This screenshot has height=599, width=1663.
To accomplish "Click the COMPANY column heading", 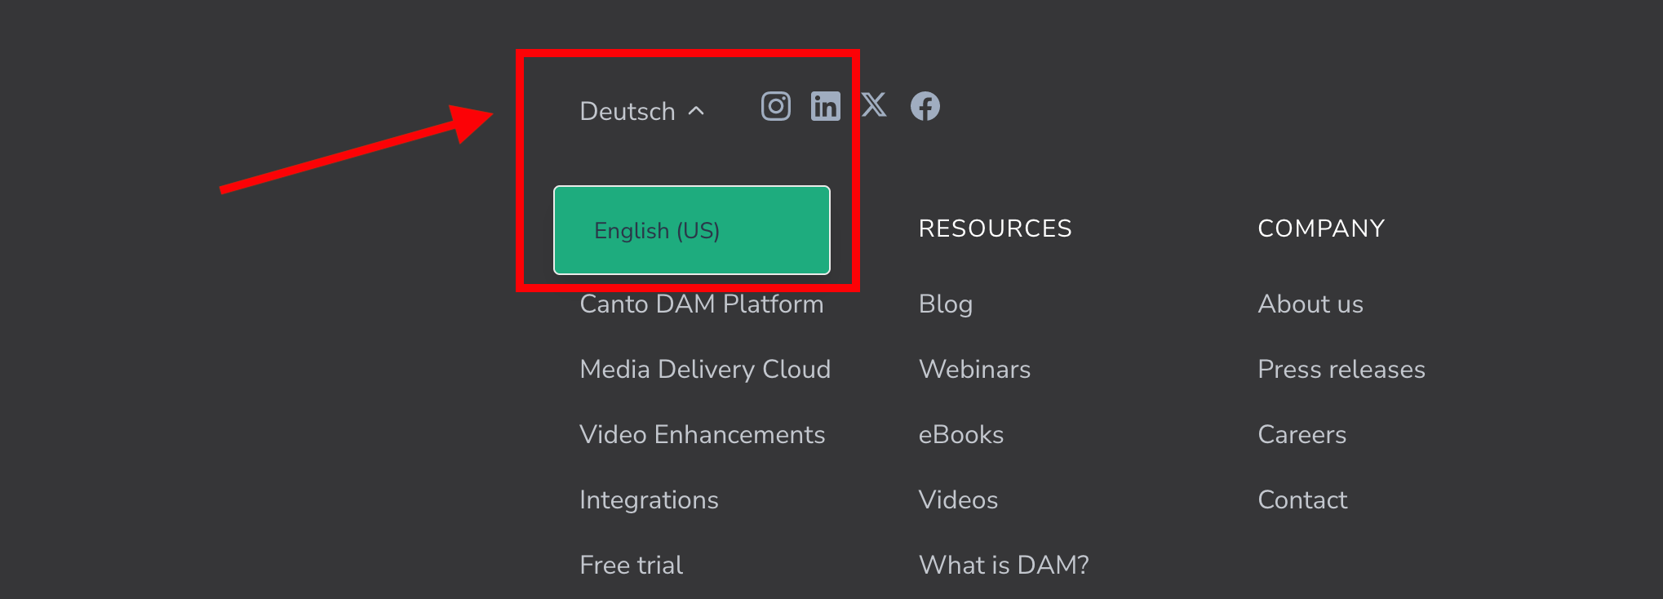I will [x=1322, y=229].
